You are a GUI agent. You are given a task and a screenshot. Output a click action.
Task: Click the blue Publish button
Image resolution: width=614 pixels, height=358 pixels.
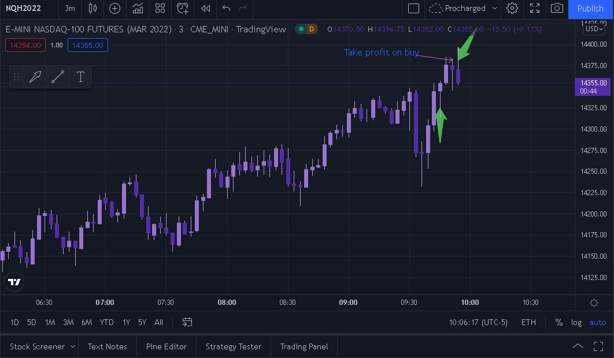click(590, 8)
